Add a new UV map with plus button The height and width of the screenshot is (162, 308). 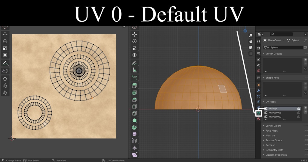[305, 108]
